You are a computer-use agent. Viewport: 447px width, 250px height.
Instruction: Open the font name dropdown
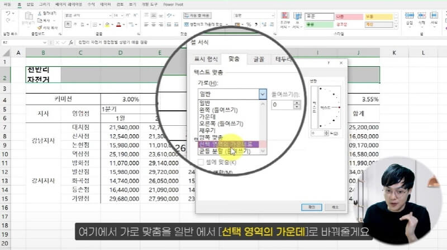pos(110,16)
